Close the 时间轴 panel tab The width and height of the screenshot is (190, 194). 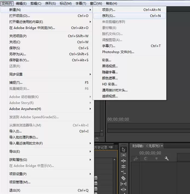point(162,146)
